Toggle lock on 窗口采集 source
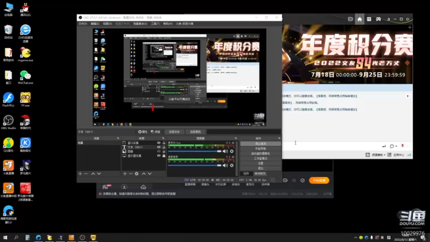The width and height of the screenshot is (430, 242). 164,143
